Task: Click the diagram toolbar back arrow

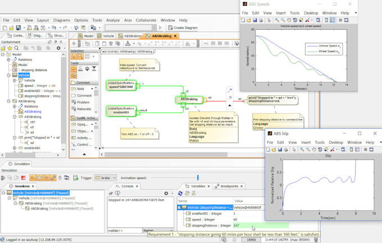Action: click(x=74, y=44)
